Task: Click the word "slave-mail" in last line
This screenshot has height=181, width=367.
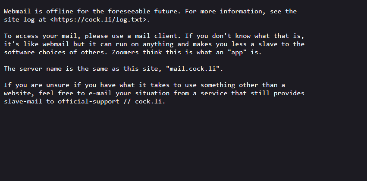Action: coord(23,102)
